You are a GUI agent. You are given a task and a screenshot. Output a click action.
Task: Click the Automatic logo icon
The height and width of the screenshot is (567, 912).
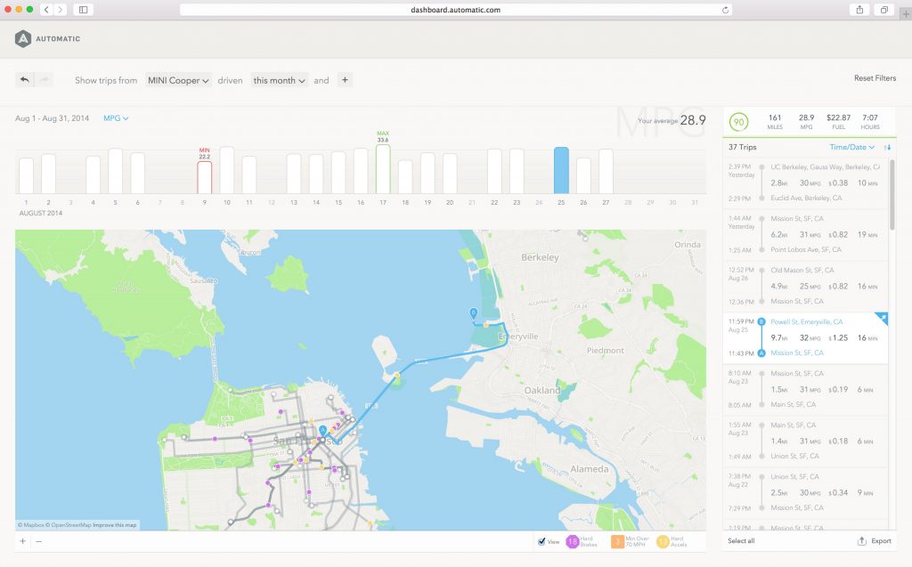[x=23, y=38]
